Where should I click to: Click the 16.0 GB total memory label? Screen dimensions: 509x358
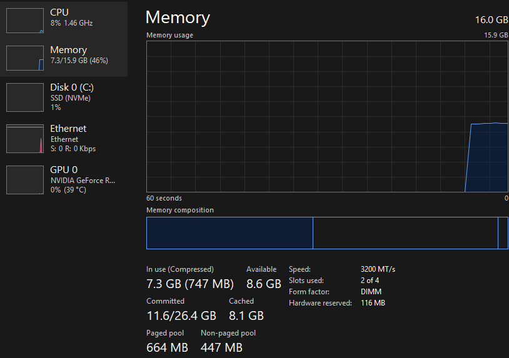tap(491, 20)
